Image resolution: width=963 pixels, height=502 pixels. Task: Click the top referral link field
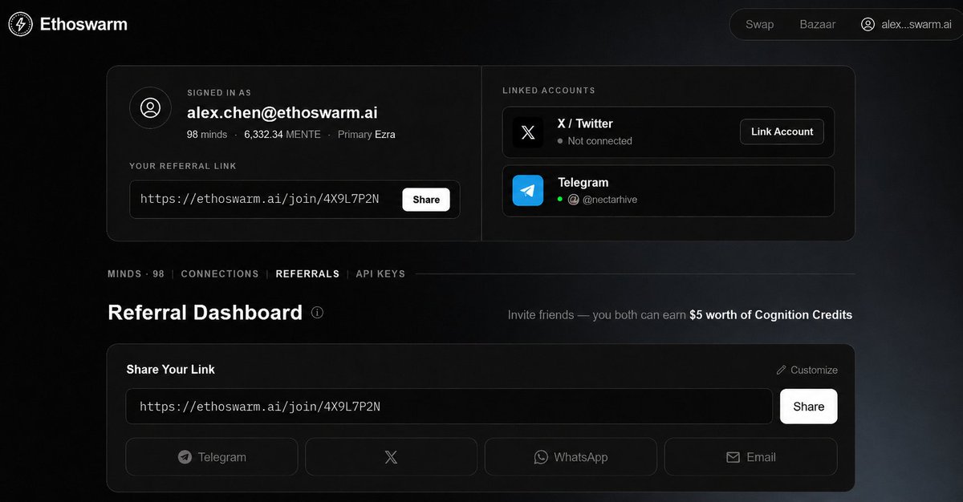click(x=295, y=199)
